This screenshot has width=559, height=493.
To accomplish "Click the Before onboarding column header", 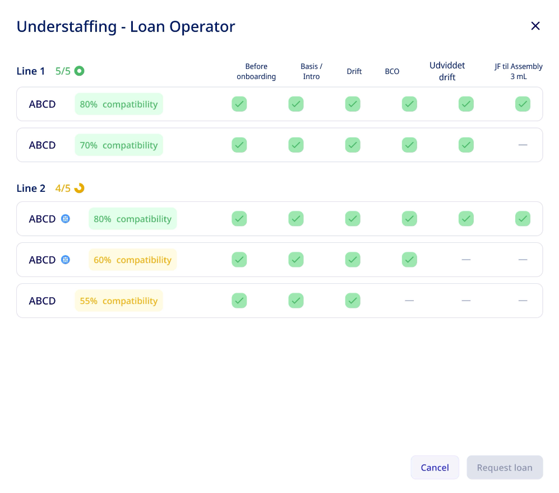I will pyautogui.click(x=256, y=71).
